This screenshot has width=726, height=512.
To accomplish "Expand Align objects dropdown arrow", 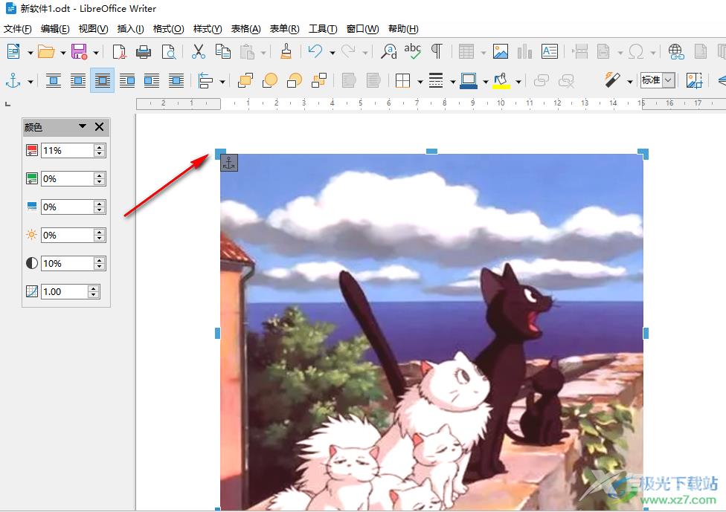I will coord(222,82).
